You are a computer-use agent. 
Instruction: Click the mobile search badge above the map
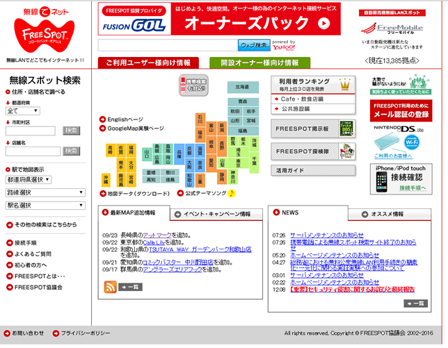pos(193,85)
